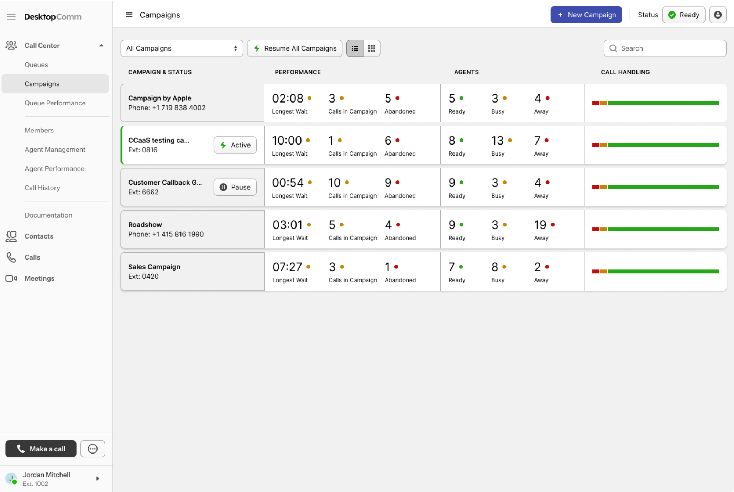This screenshot has width=734, height=492.
Task: Go to Queue Performance in sidebar
Action: tap(55, 103)
